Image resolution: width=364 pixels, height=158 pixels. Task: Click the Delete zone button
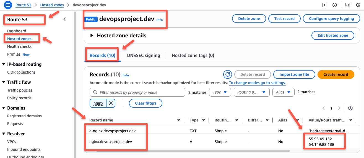click(249, 19)
